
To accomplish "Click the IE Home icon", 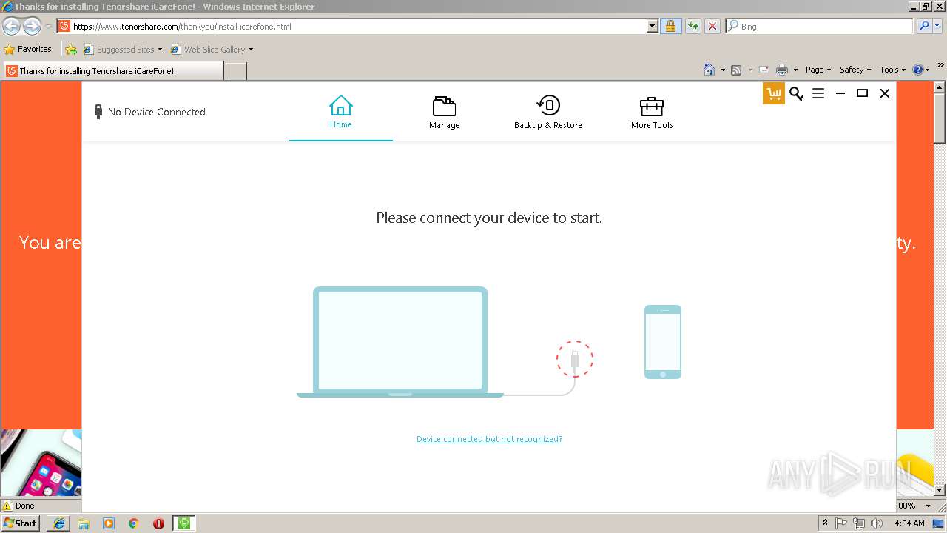I will coord(710,70).
